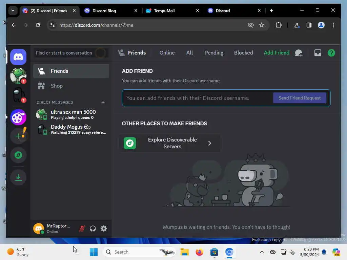The height and width of the screenshot is (260, 347).
Task: Toggle microphone mute in user panel
Action: (x=82, y=229)
